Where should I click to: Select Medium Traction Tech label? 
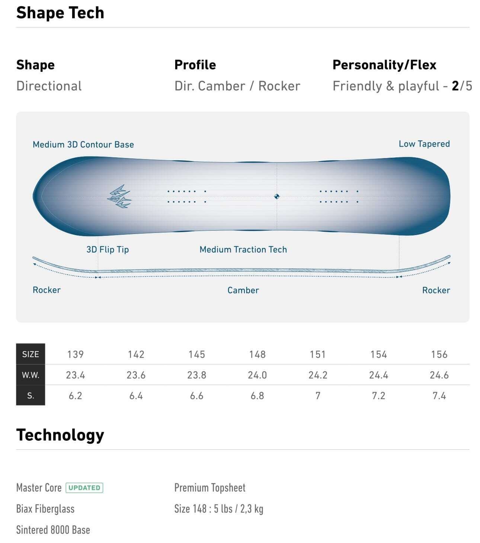pos(243,250)
